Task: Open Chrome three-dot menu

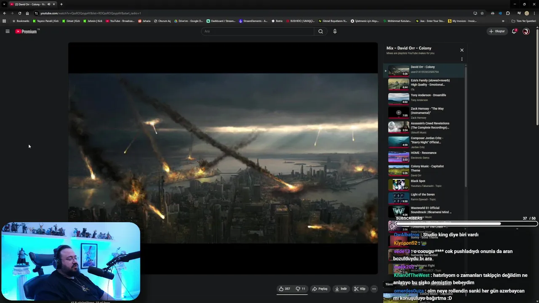Action: (534, 13)
